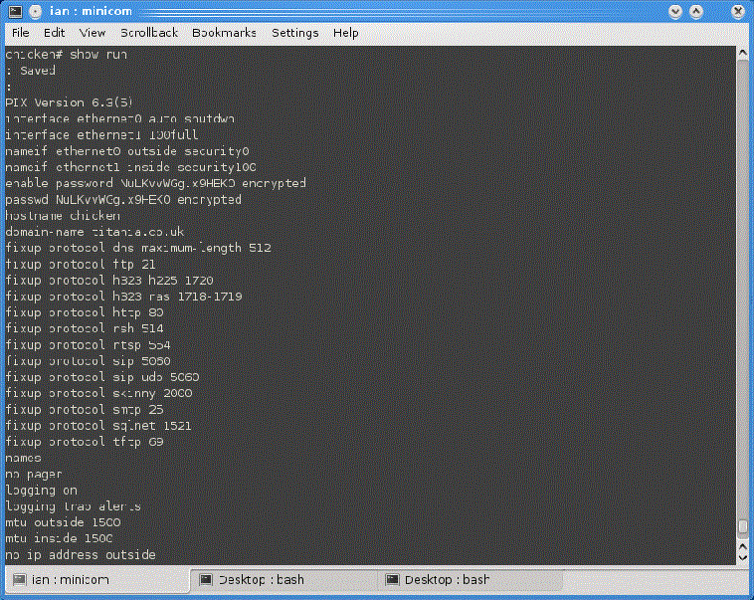This screenshot has height=600, width=754.
Task: Click the 'fixup protocol sip udp 5060' line
Action: tap(102, 377)
